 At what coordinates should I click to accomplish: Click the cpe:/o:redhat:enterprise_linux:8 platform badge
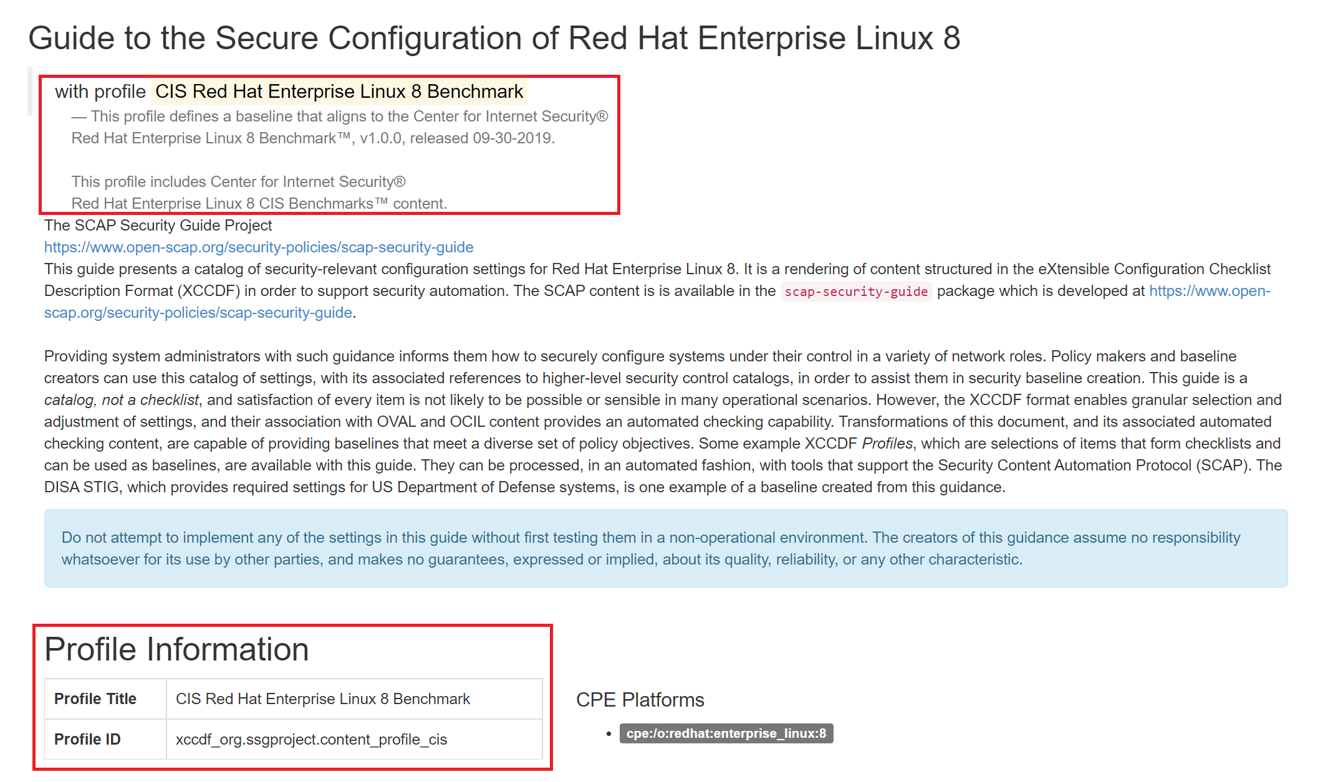point(727,733)
